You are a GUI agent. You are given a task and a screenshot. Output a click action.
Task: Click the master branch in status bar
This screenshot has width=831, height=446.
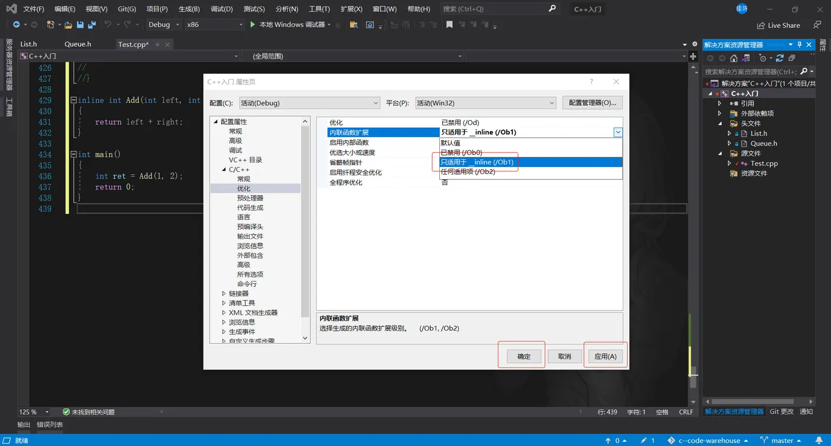782,441
